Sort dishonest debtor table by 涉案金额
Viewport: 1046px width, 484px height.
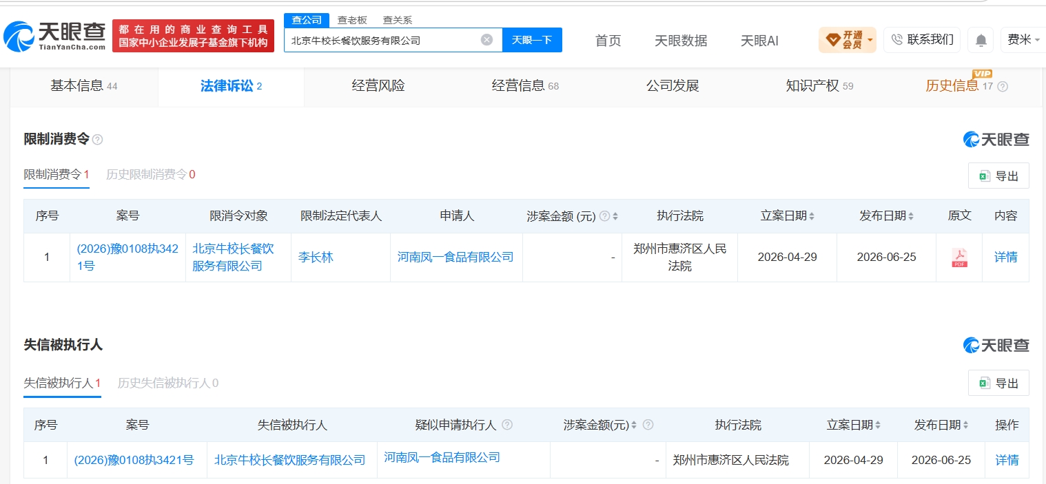click(x=634, y=425)
